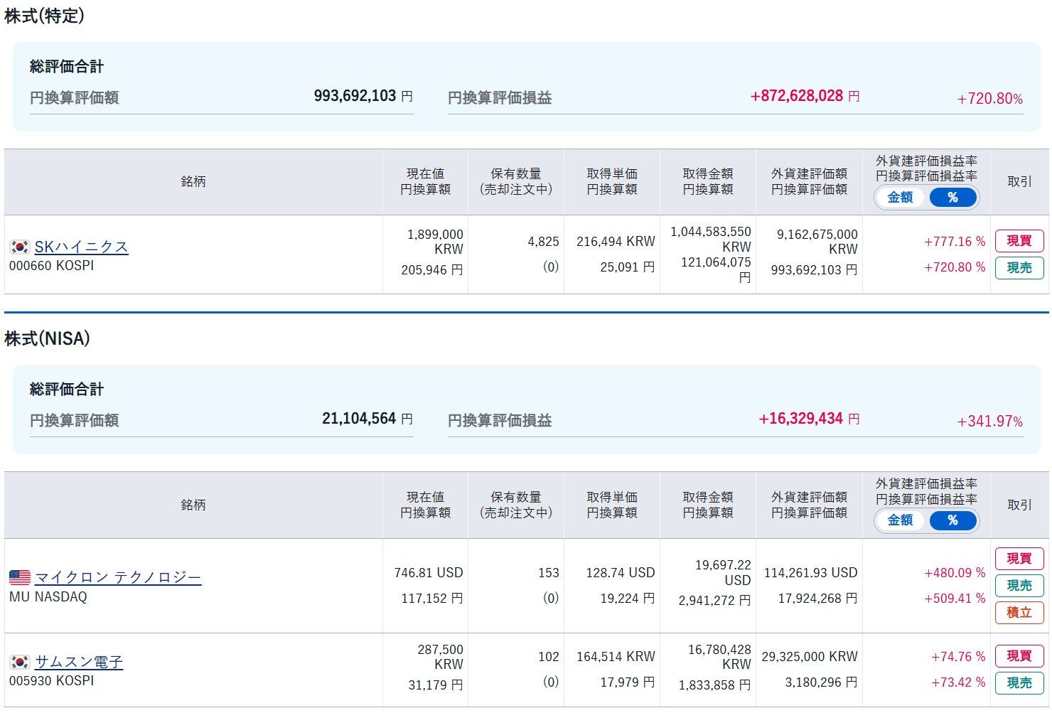
Task: Switch 株式(特定) table toggle to 金額
Action: pyautogui.click(x=900, y=198)
